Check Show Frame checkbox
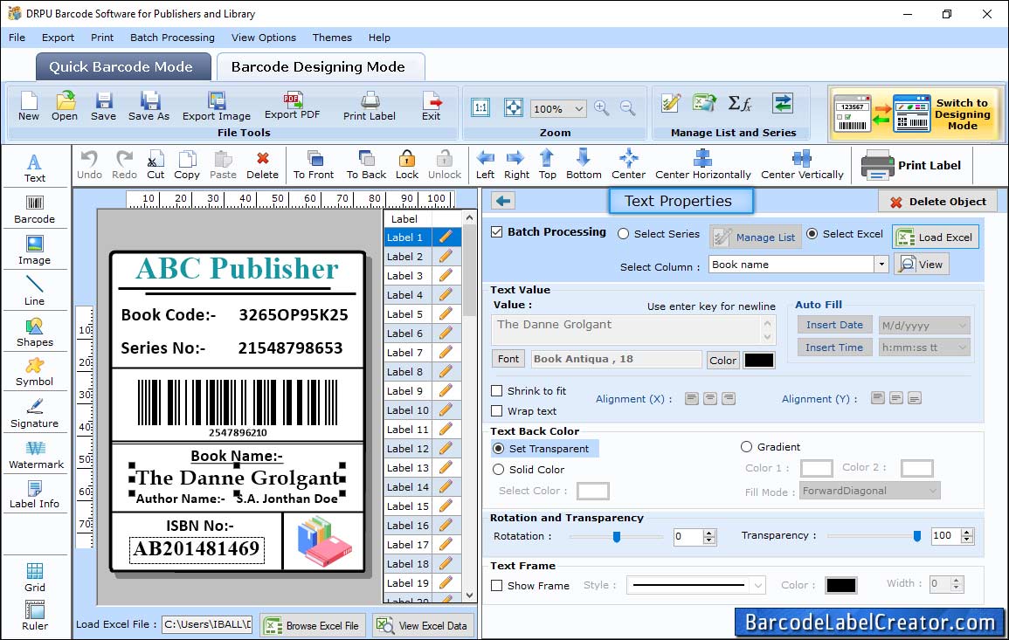Viewport: 1009px width, 640px height. 497,586
